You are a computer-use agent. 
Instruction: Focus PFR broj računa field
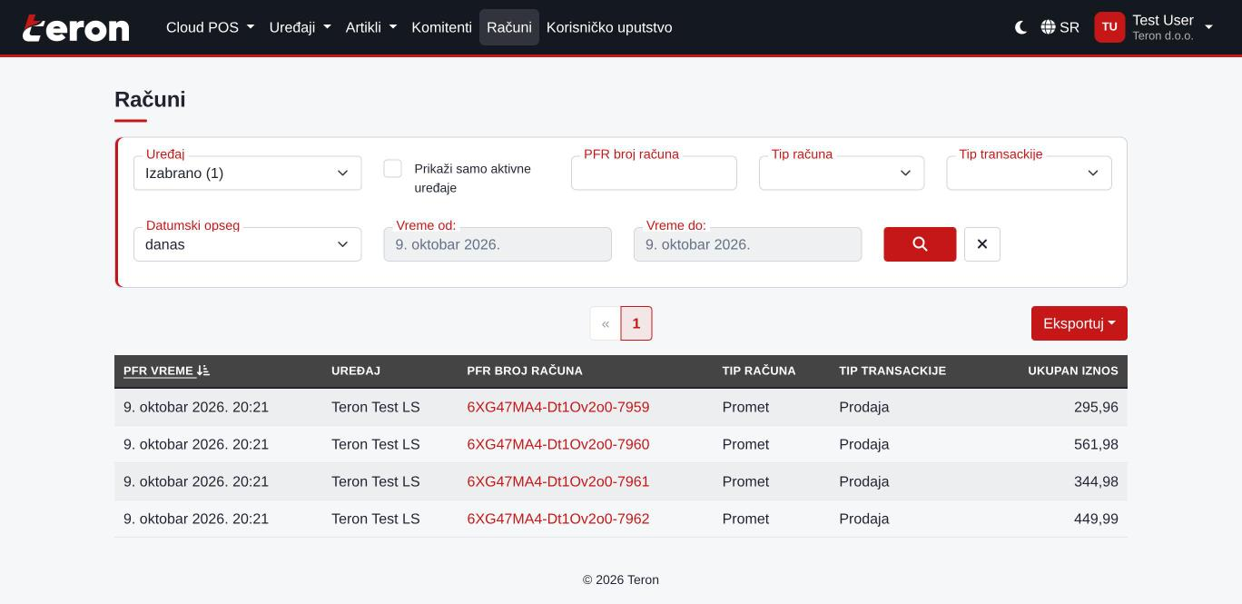(x=654, y=173)
